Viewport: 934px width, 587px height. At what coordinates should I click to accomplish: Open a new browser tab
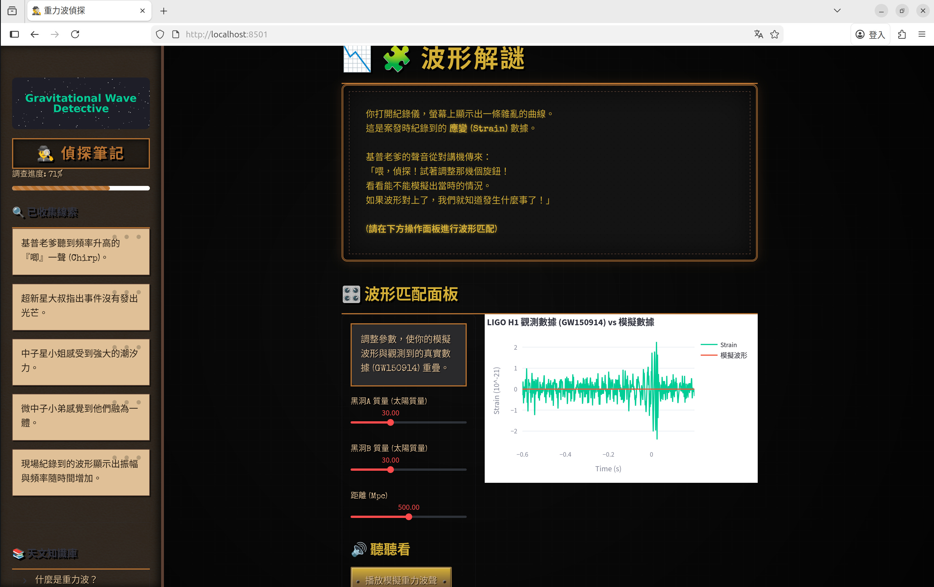(x=164, y=11)
